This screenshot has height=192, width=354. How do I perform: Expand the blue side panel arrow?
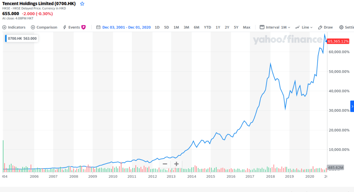coord(352,106)
